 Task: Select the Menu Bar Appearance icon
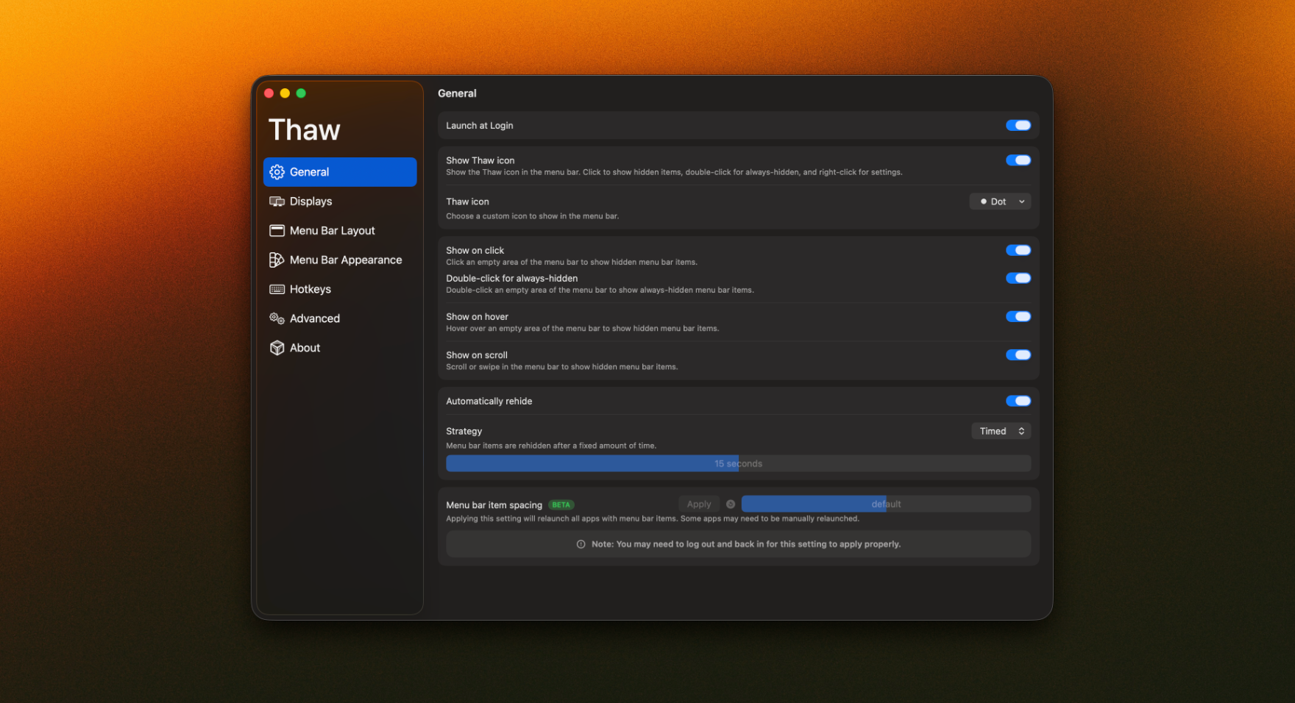click(277, 260)
